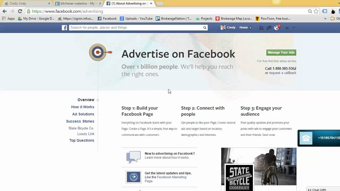Click State Bicycle Company image
340x191 pixels.
[x=259, y=169]
